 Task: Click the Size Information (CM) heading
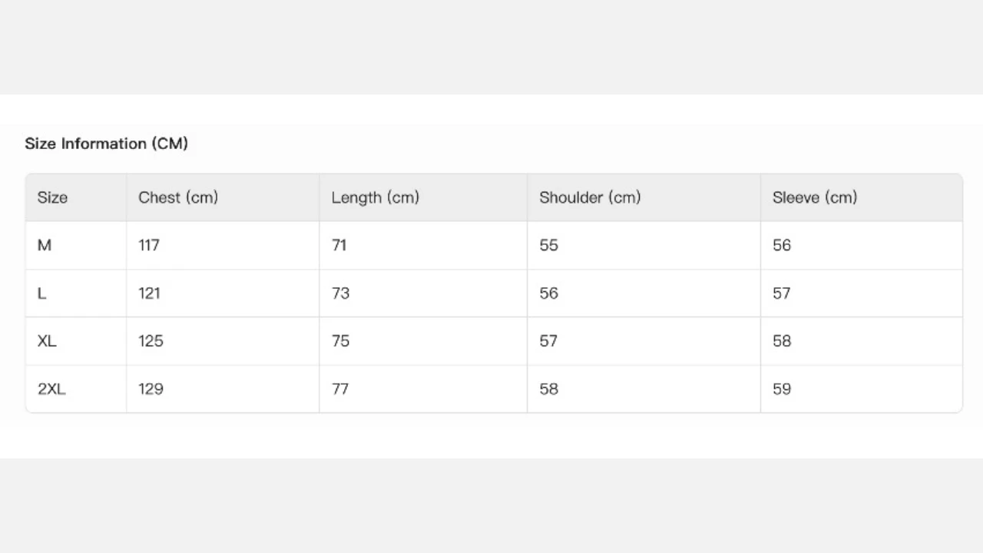[106, 144]
